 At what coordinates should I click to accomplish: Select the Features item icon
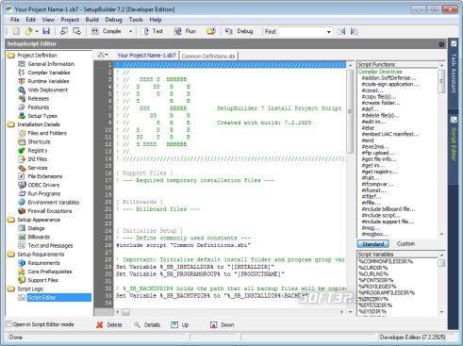click(22, 107)
